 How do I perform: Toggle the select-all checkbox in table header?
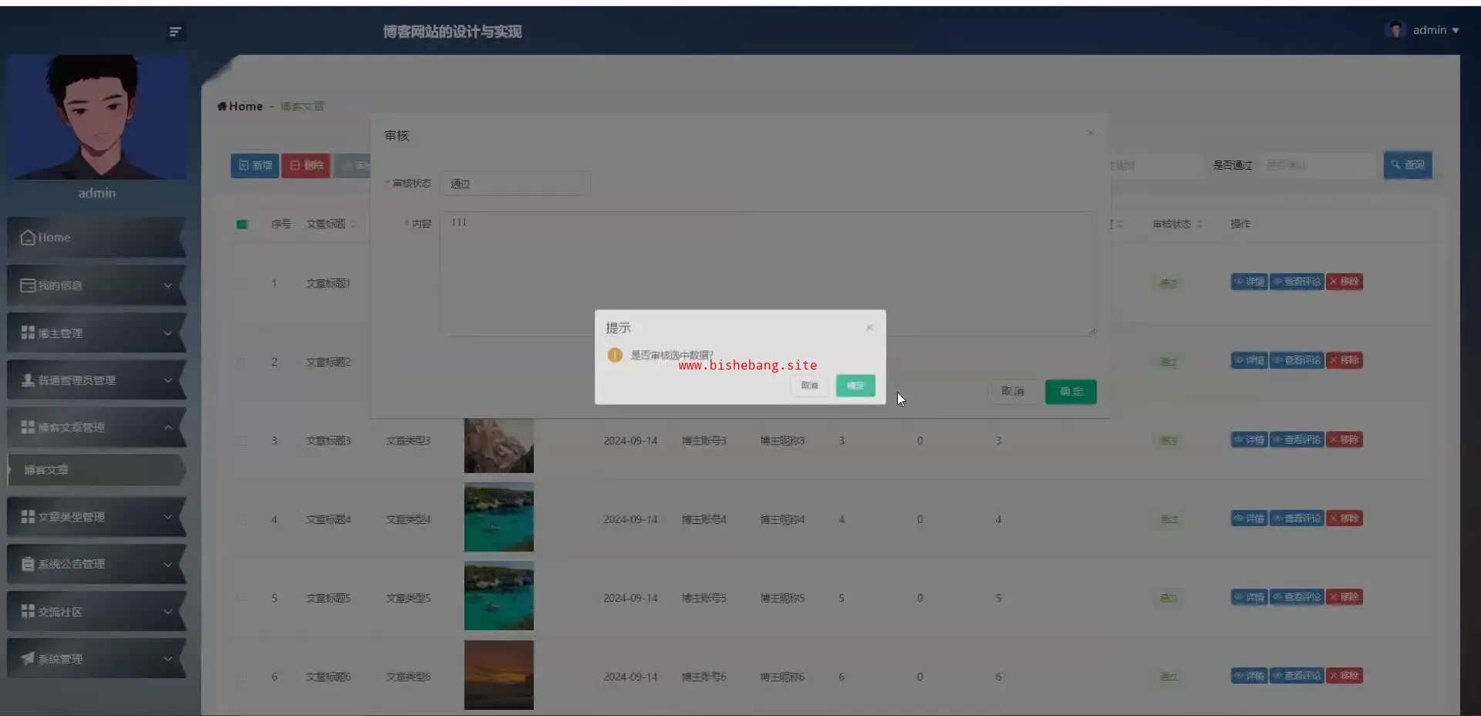point(242,225)
